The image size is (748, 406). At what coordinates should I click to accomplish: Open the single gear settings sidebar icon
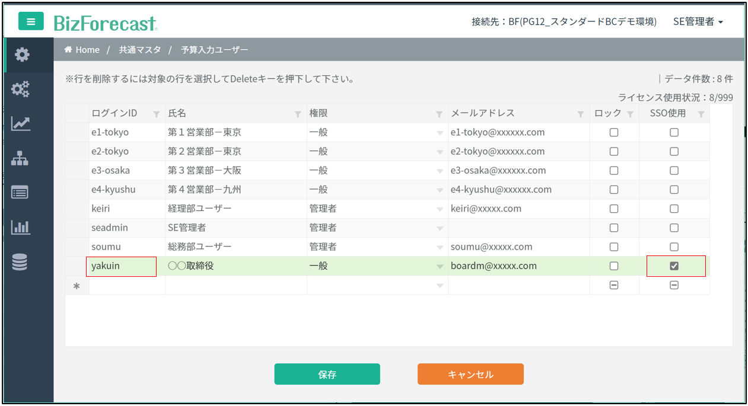[21, 55]
